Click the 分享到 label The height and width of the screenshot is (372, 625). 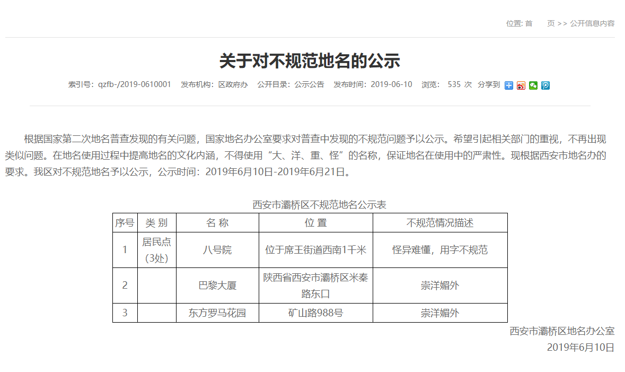click(488, 84)
